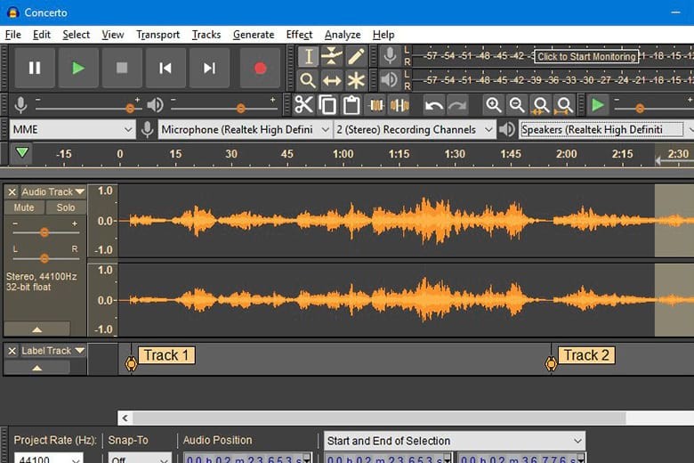Viewport: 694px width, 463px height.
Task: Skip to start of project
Action: click(x=165, y=68)
